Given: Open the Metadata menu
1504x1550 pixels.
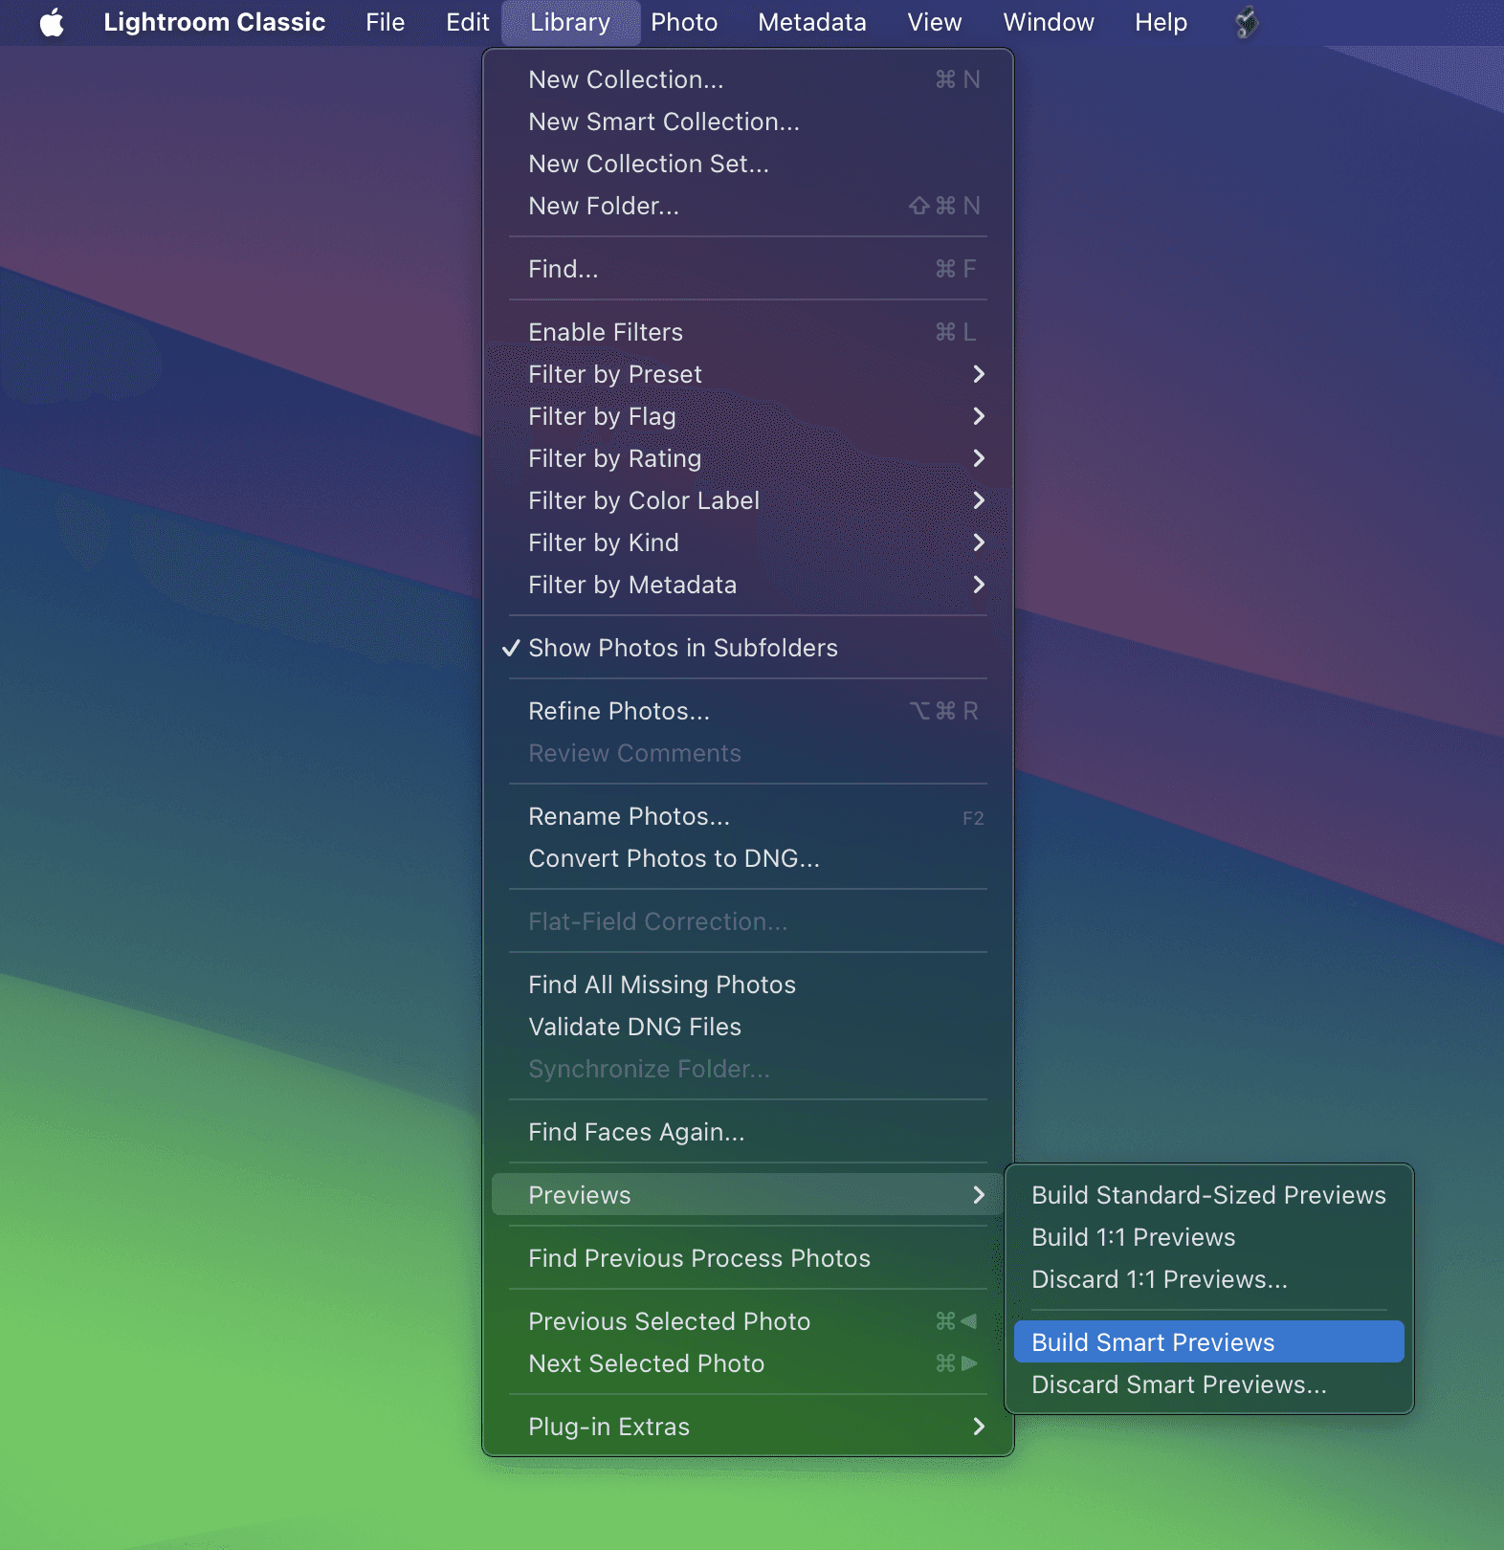Looking at the screenshot, I should (812, 22).
